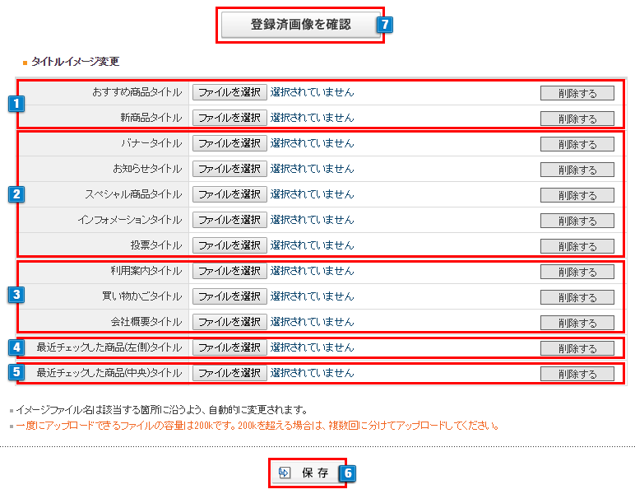Viewport: 635px width, 494px height.
Task: Choose file for おすすめ商品タイトル
Action: pos(229,92)
